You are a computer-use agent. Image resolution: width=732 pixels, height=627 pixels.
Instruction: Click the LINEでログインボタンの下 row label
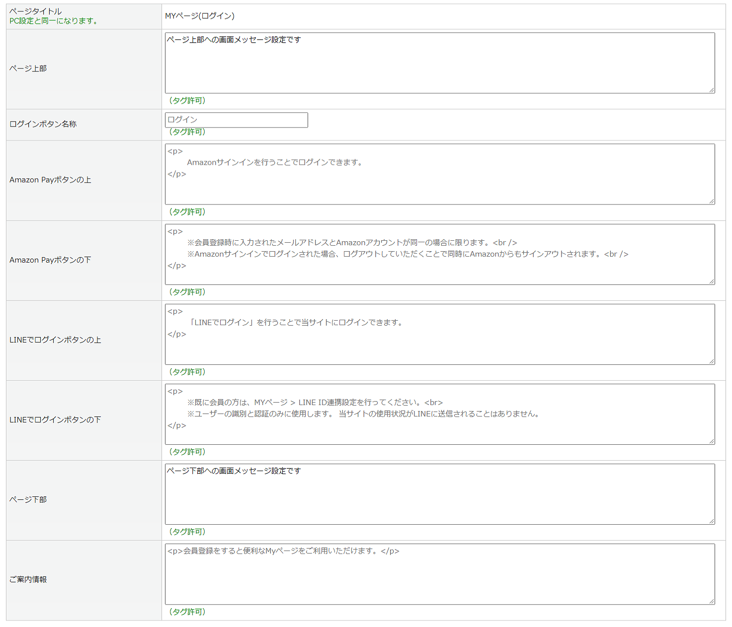coord(55,419)
